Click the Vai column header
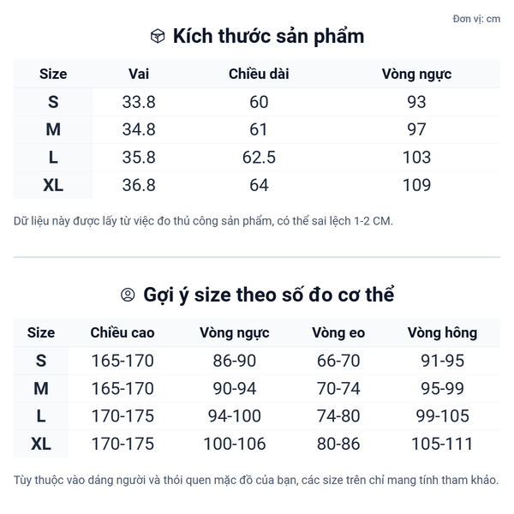Viewport: 514px width, 514px height. [139, 74]
